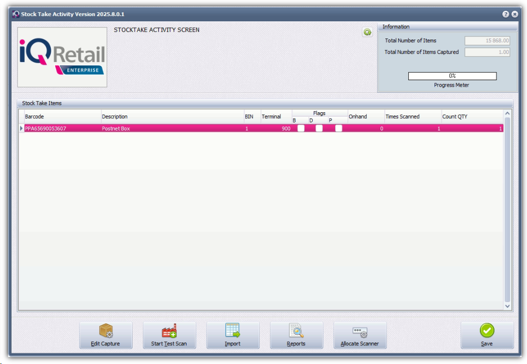Click the iQ icon in title bar
The width and height of the screenshot is (527, 364).
pos(16,14)
